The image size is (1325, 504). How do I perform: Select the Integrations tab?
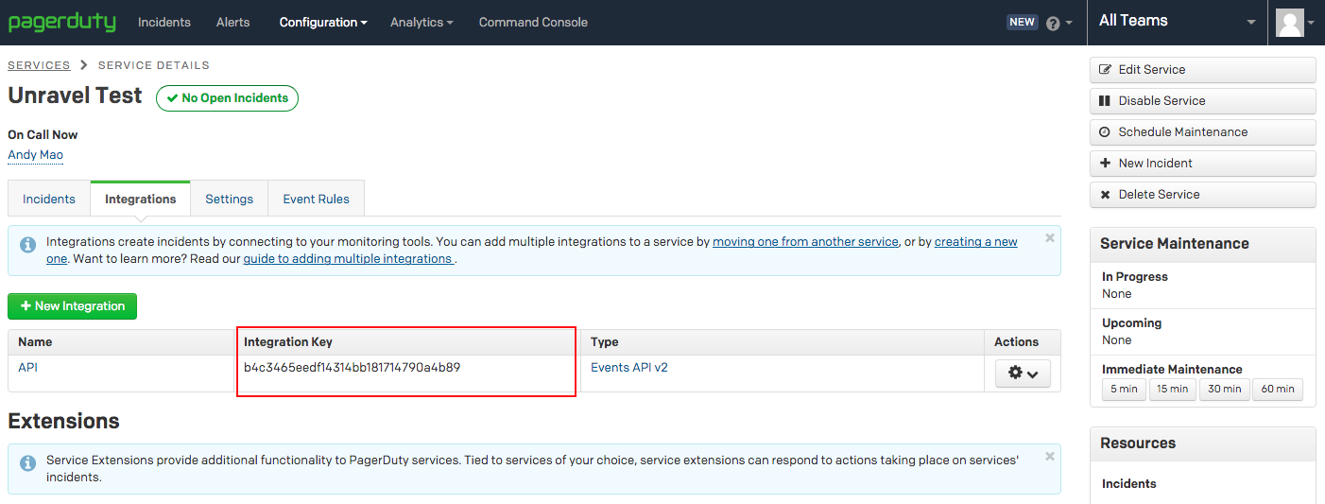tap(141, 199)
